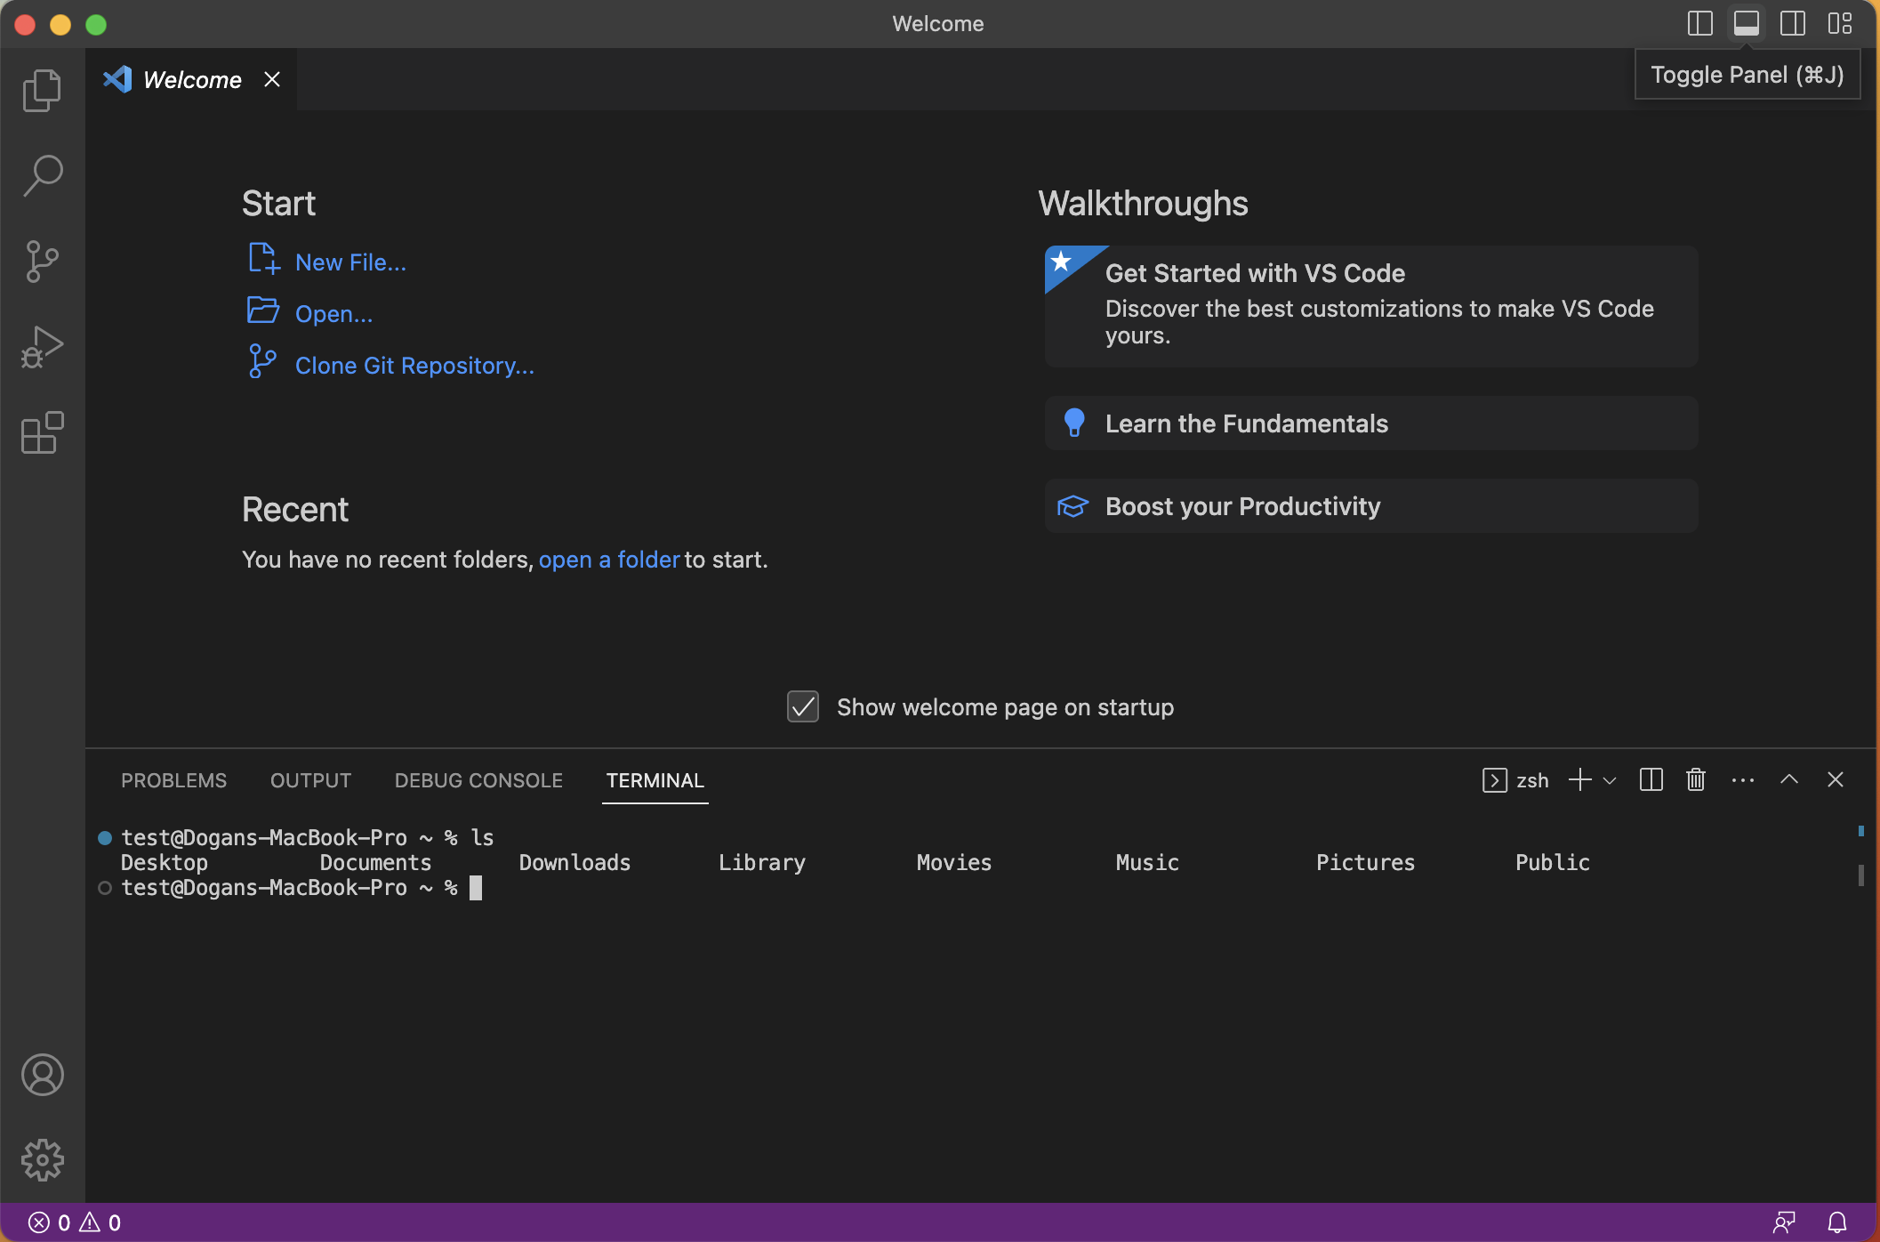Click the open a folder link

pyautogui.click(x=609, y=560)
